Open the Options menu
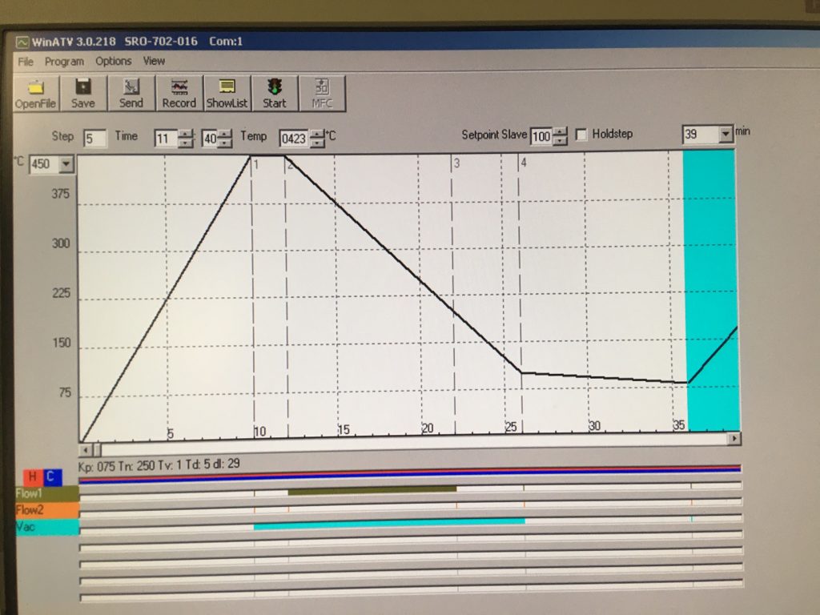This screenshot has width=820, height=615. point(113,61)
